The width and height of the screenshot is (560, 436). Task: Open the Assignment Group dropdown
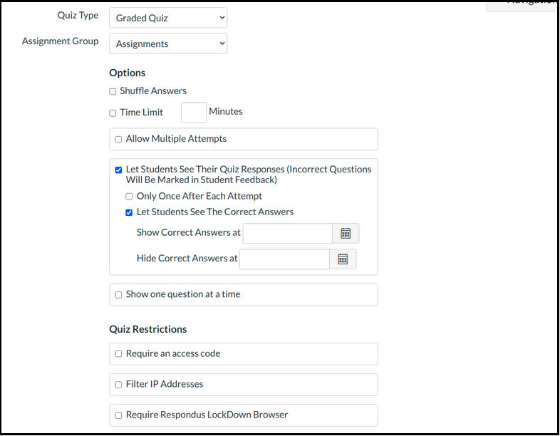[168, 43]
